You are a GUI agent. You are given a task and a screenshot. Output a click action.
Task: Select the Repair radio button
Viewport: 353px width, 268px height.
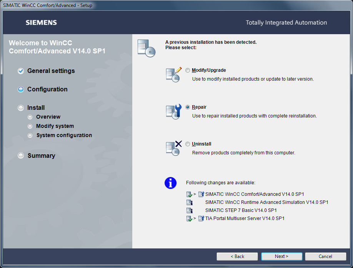click(x=188, y=107)
